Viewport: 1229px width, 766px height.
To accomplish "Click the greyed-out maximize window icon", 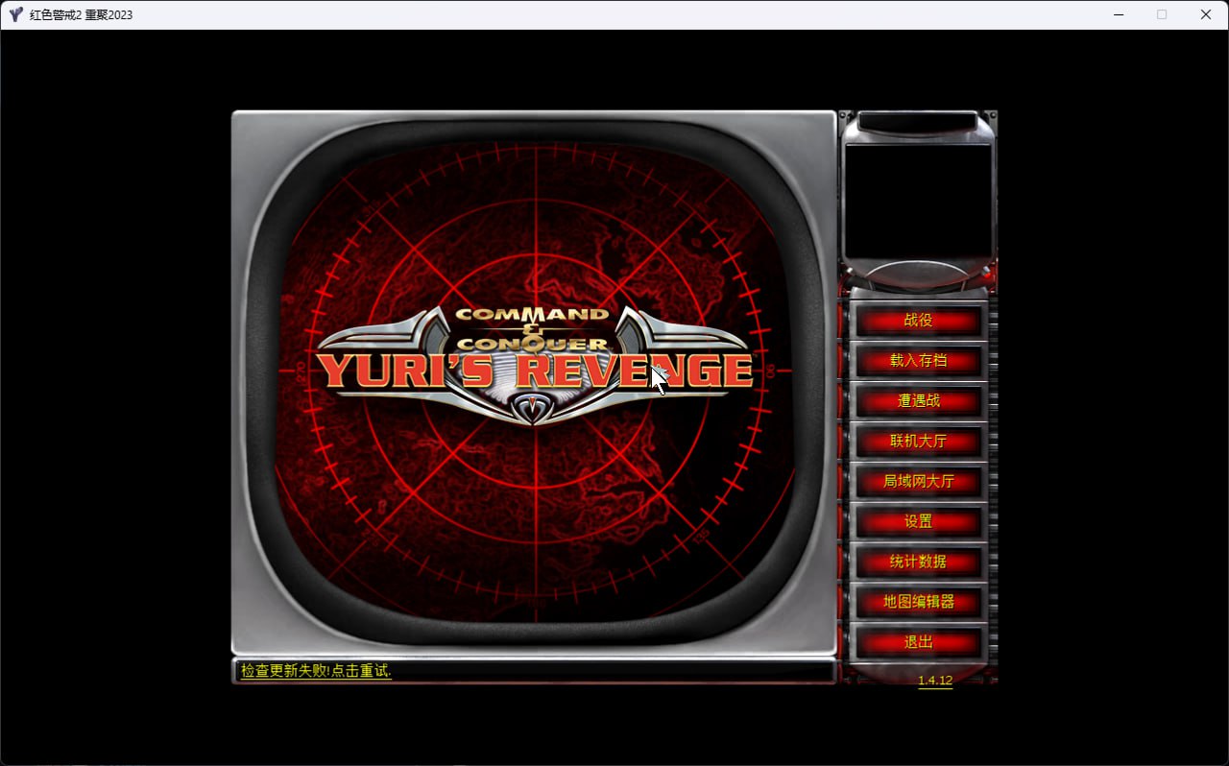I will point(1162,14).
